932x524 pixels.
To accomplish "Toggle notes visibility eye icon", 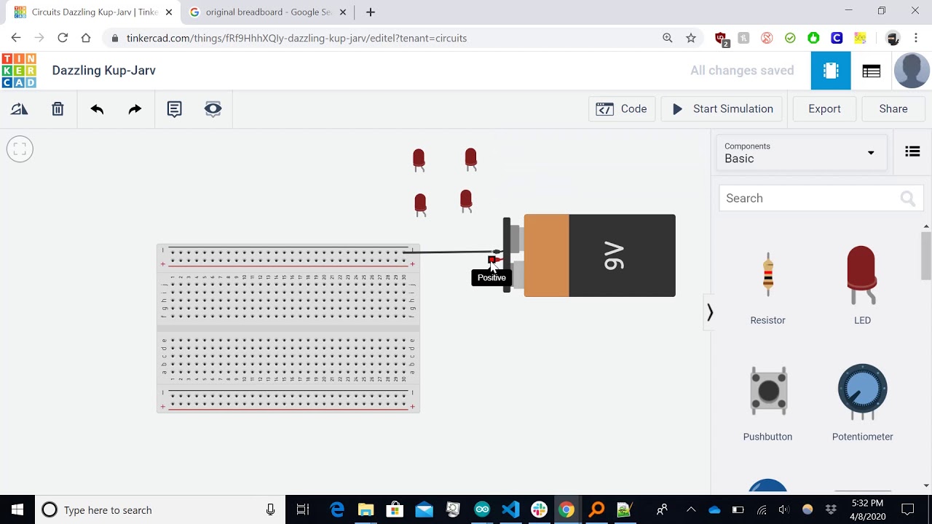I will pos(213,109).
